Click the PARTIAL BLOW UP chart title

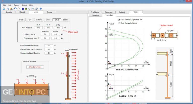[127, 96]
